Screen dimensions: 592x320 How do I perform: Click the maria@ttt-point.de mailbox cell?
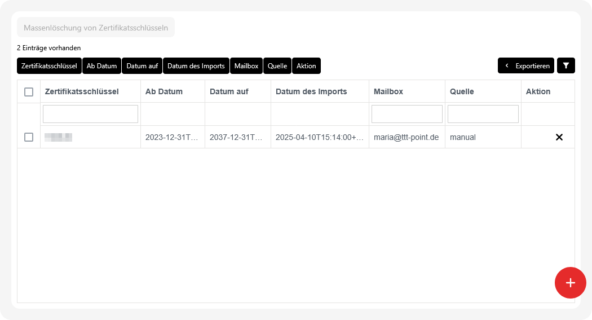click(406, 137)
